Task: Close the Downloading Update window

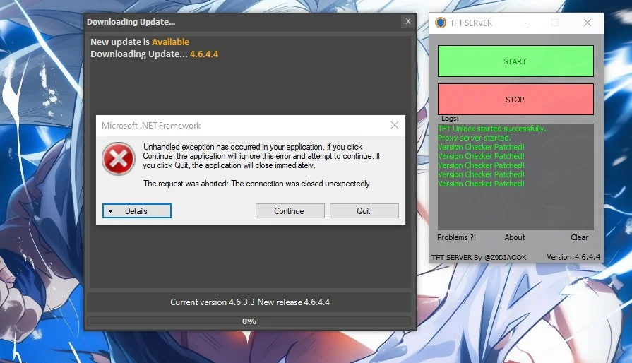Action: coord(408,21)
